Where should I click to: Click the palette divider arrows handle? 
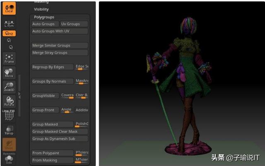pos(19,96)
